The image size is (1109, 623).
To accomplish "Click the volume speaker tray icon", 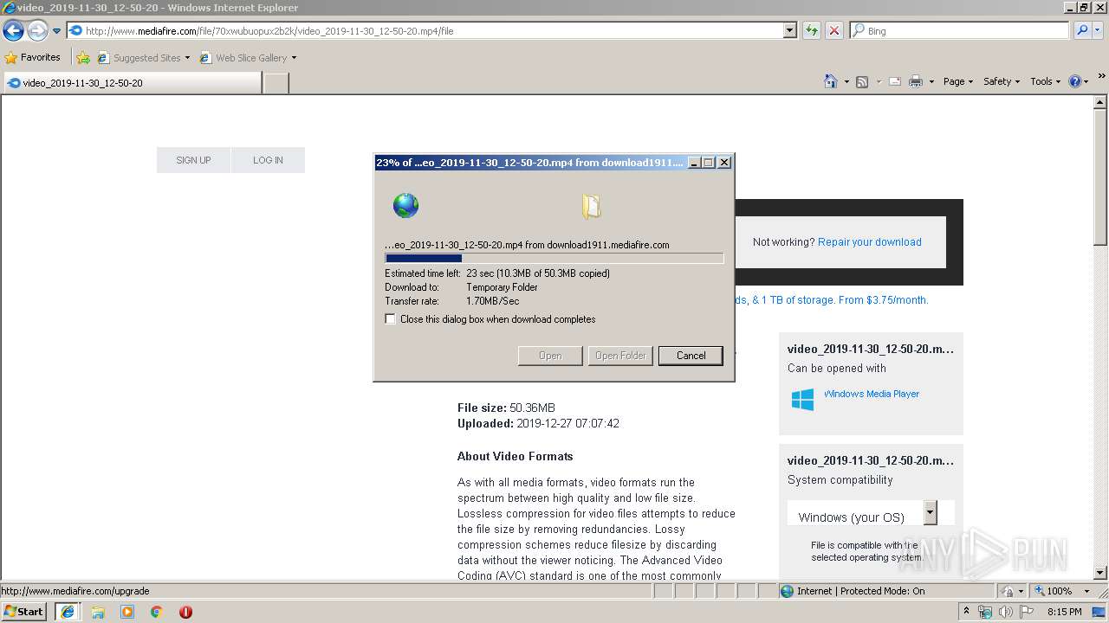I will (1006, 612).
